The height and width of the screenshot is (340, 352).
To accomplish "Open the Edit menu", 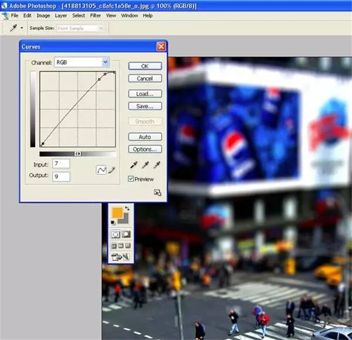I will click(27, 16).
